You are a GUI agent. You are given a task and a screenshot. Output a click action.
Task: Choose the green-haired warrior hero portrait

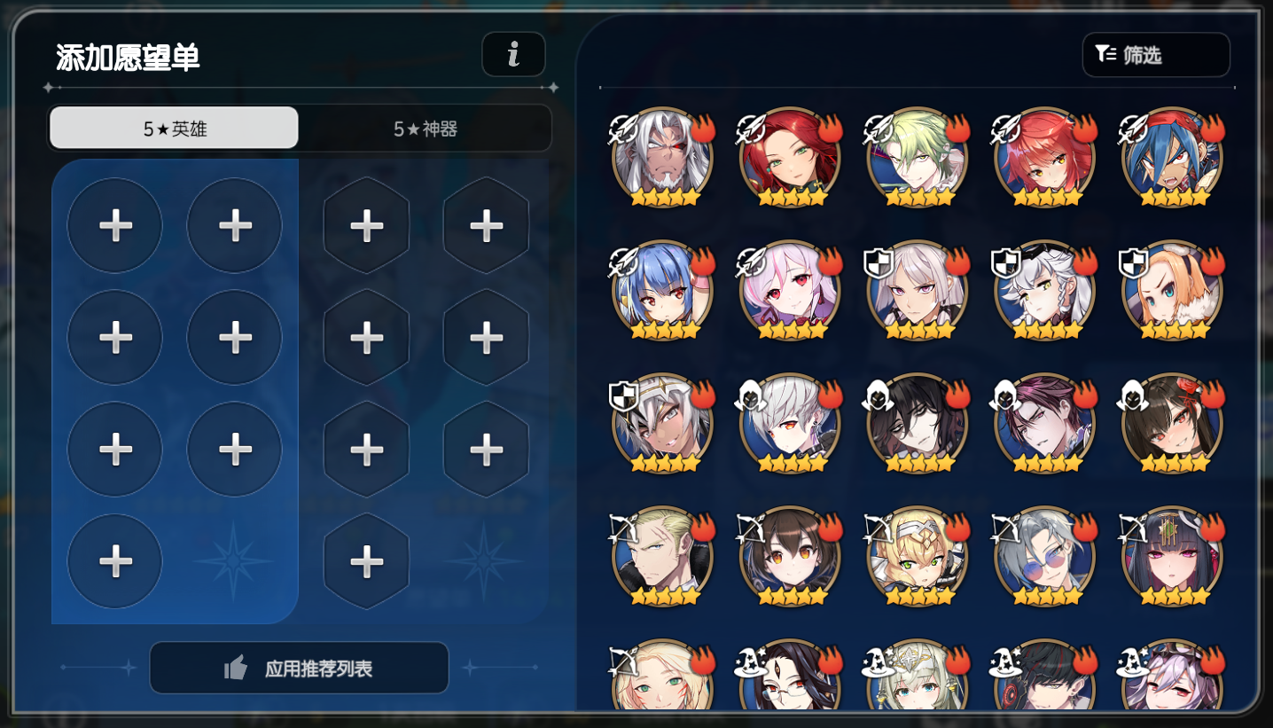point(918,158)
